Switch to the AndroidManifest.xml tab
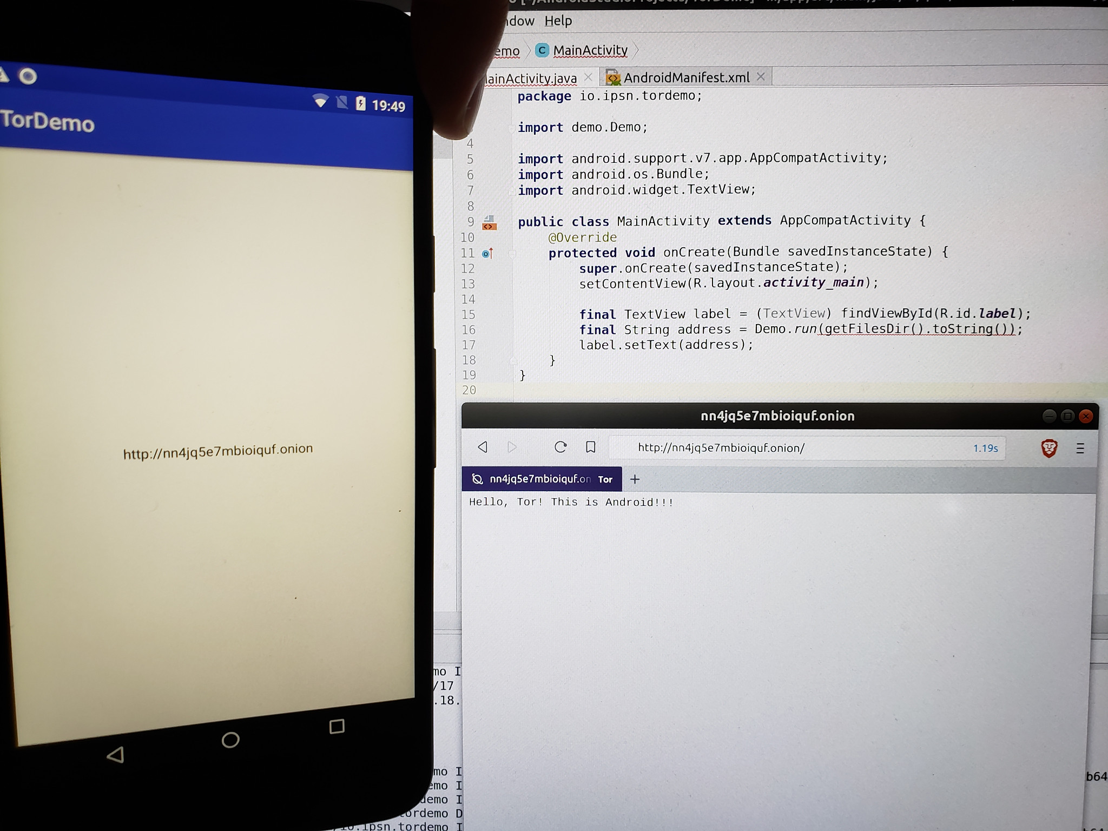The image size is (1108, 831). pos(685,78)
